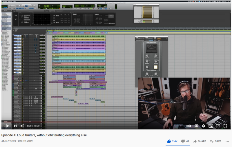This screenshot has width=232, height=147.
Task: Click the System Usage window CPU meters
Action: (x=147, y=12)
